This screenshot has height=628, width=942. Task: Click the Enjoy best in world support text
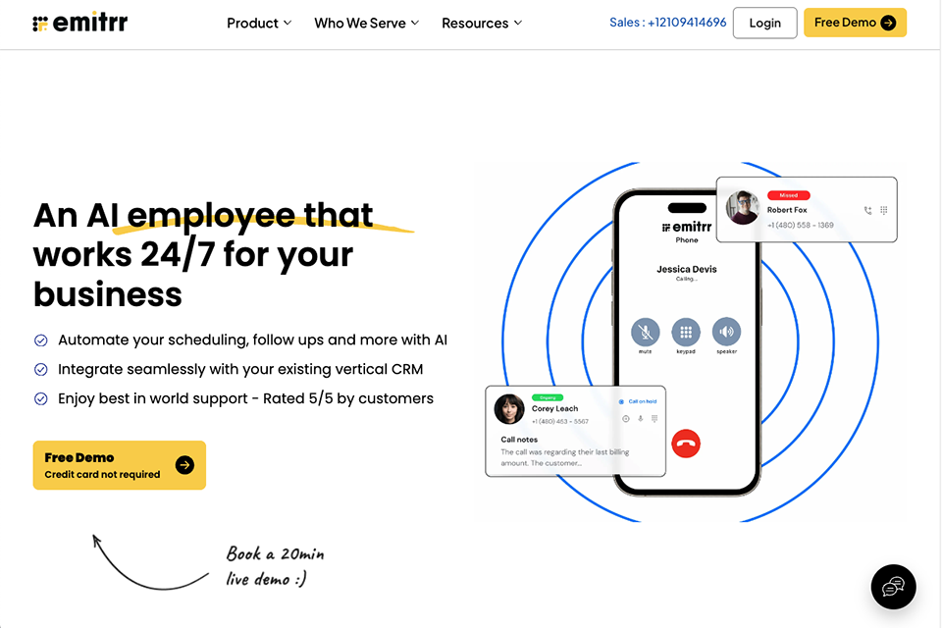pyautogui.click(x=245, y=398)
